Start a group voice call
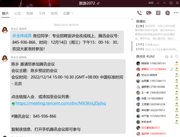 pos(140,13)
